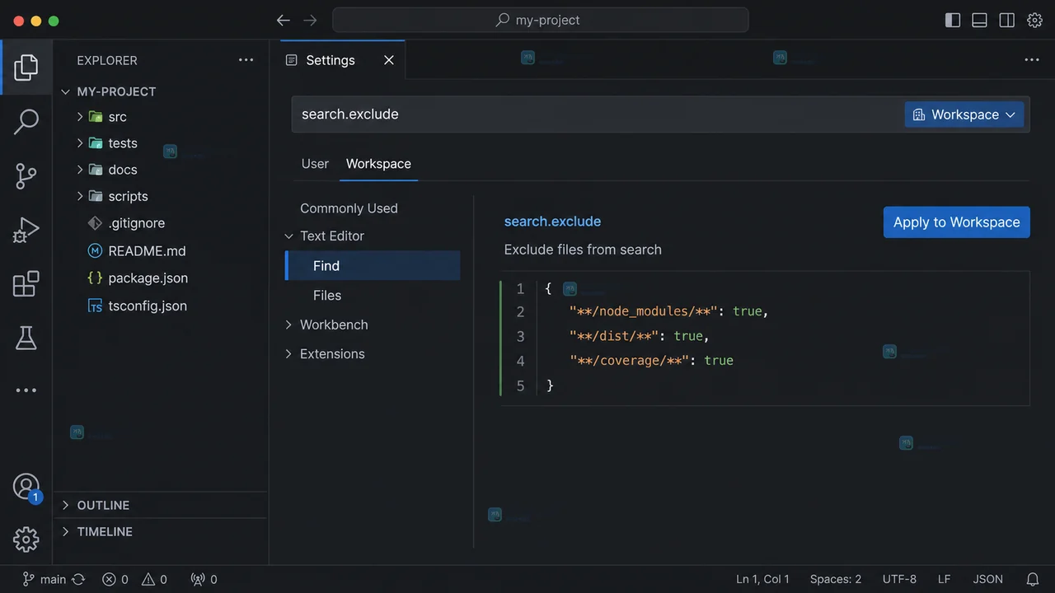1055x593 pixels.
Task: Click the my-project command center search box
Action: [x=541, y=20]
